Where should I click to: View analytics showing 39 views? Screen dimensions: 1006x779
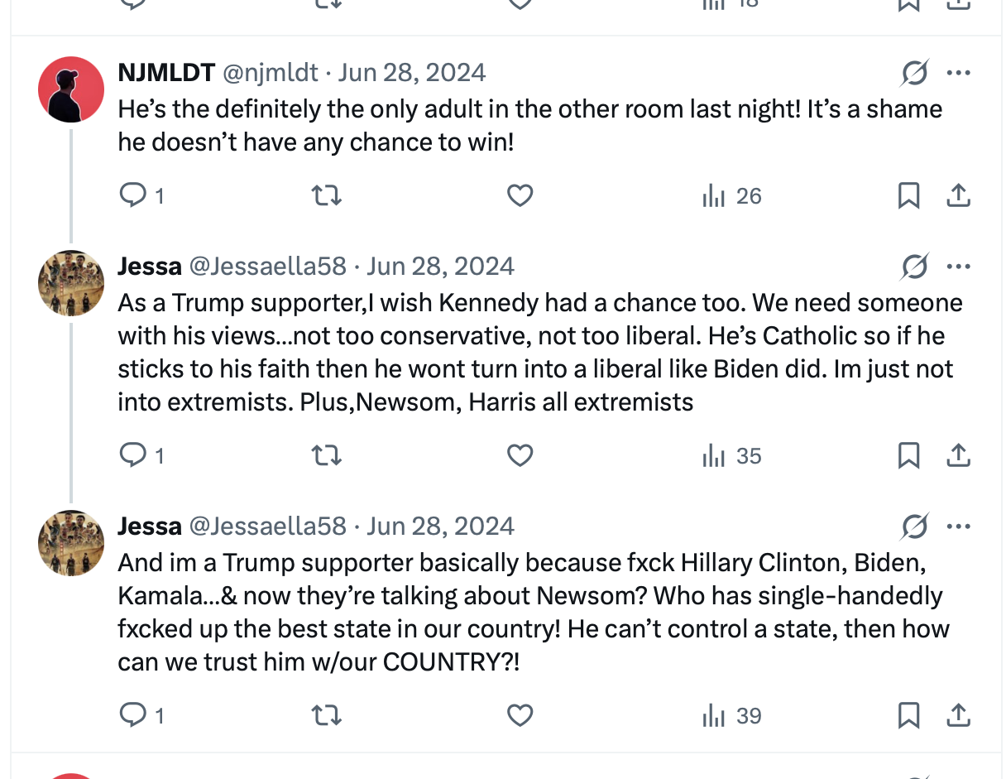tap(731, 716)
